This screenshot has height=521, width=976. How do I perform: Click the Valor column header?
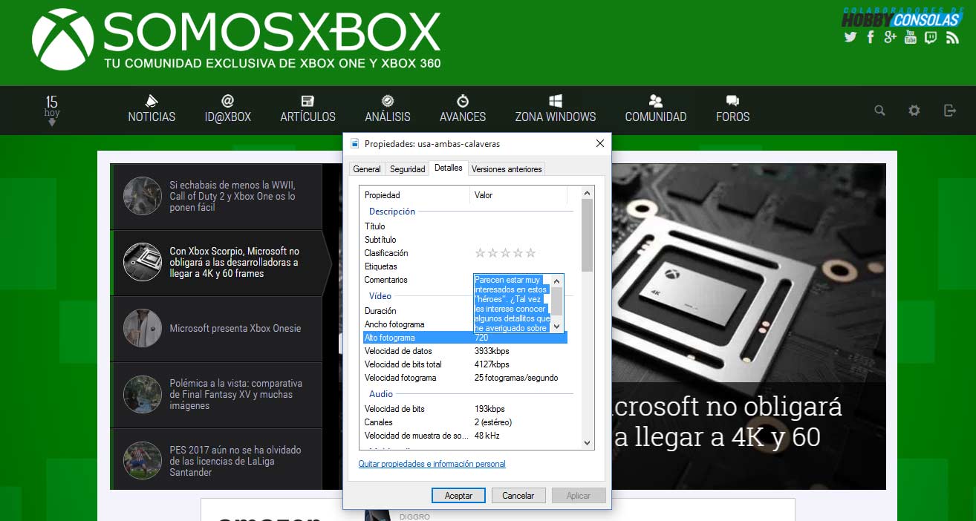click(x=519, y=195)
